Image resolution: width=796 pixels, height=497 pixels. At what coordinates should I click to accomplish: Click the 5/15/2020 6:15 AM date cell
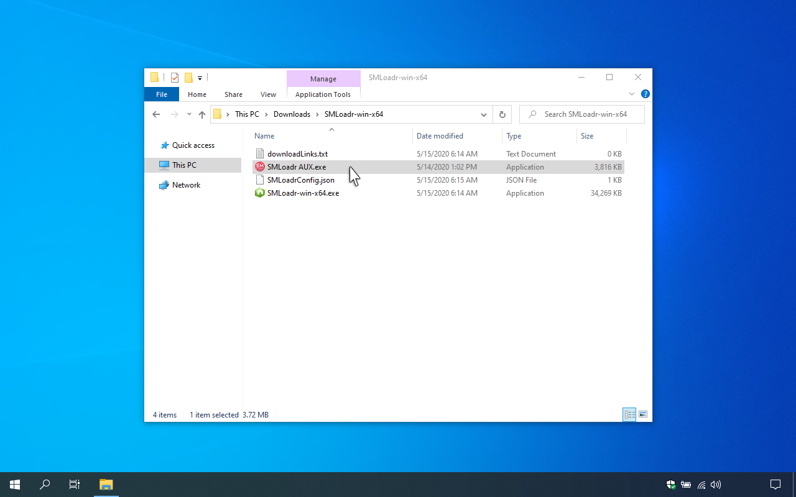447,180
